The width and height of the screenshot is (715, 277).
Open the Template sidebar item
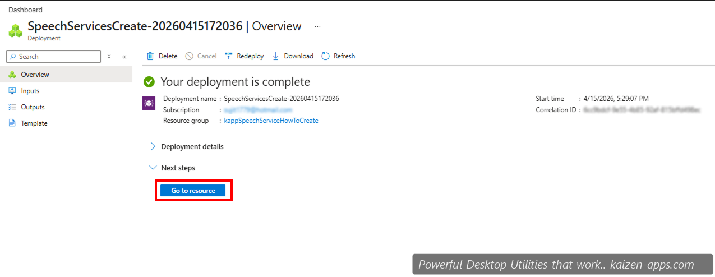(66, 123)
